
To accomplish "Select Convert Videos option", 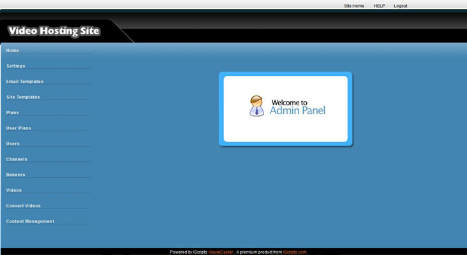I will point(23,206).
